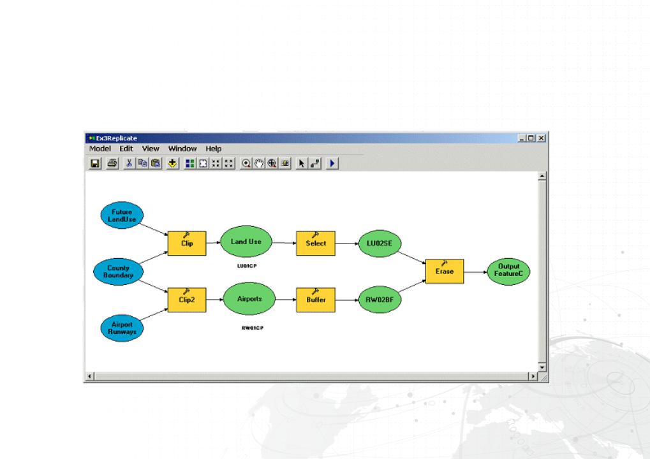Run the model with the blue play icon
This screenshot has height=459, width=650.
pyautogui.click(x=332, y=163)
